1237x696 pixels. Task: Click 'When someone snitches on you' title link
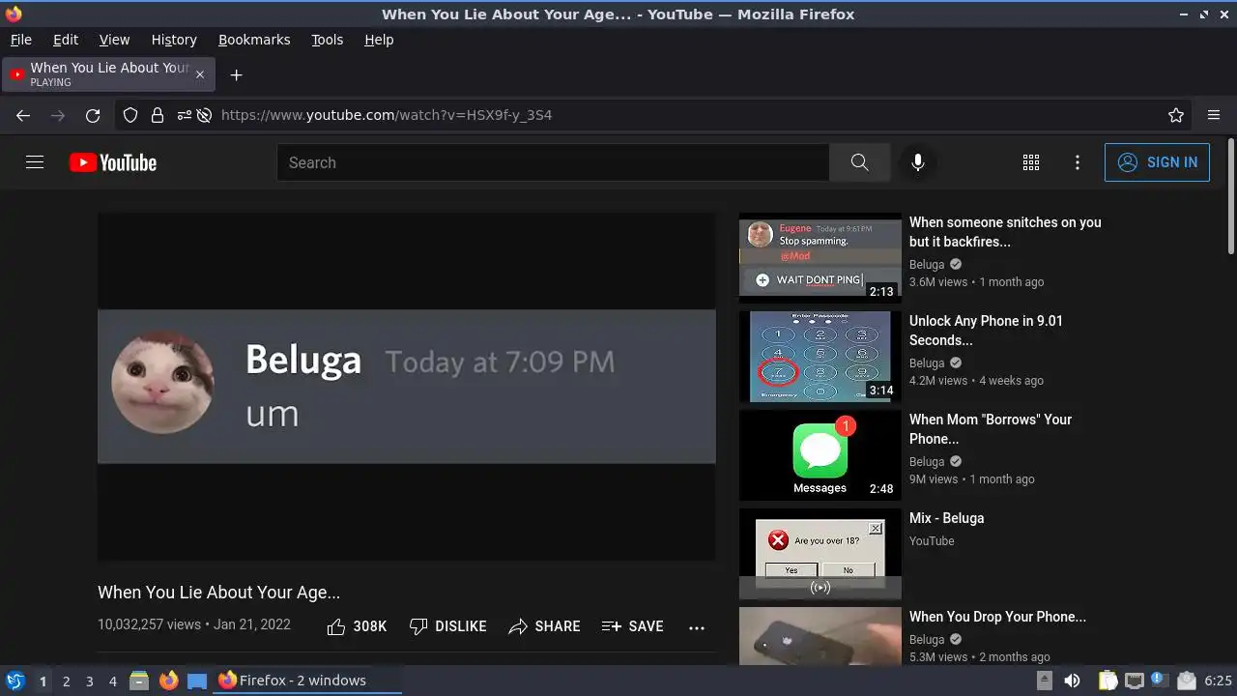[1005, 232]
